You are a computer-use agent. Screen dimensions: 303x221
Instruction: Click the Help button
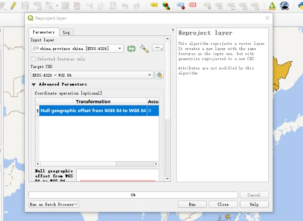click(254, 204)
